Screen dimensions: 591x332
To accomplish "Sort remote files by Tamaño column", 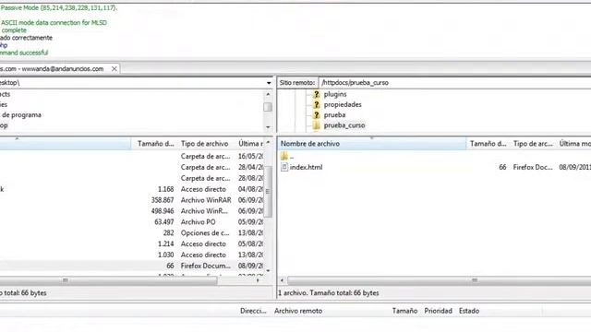I will [488, 144].
